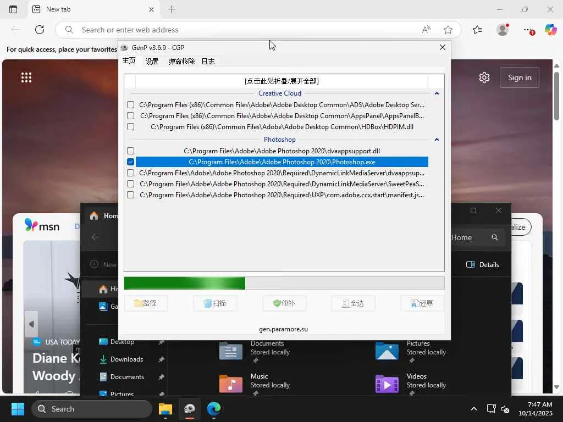Image resolution: width=563 pixels, height=422 pixels.
Task: Uncheck the Photoshop.exe checkbox
Action: (x=131, y=162)
